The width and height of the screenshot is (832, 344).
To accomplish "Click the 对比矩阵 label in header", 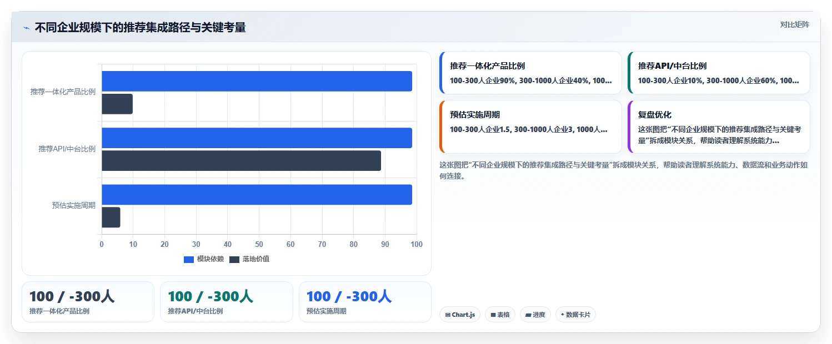I will tap(795, 24).
